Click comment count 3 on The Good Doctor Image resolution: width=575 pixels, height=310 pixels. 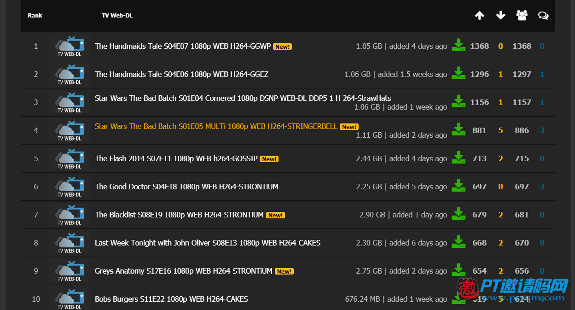tap(542, 187)
